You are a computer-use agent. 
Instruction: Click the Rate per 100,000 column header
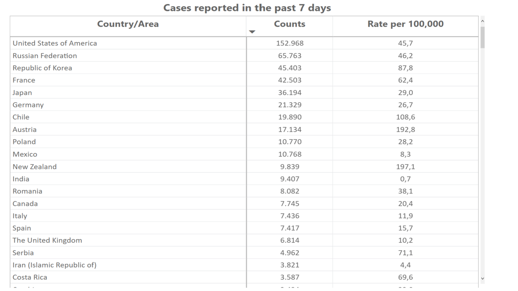pos(405,24)
